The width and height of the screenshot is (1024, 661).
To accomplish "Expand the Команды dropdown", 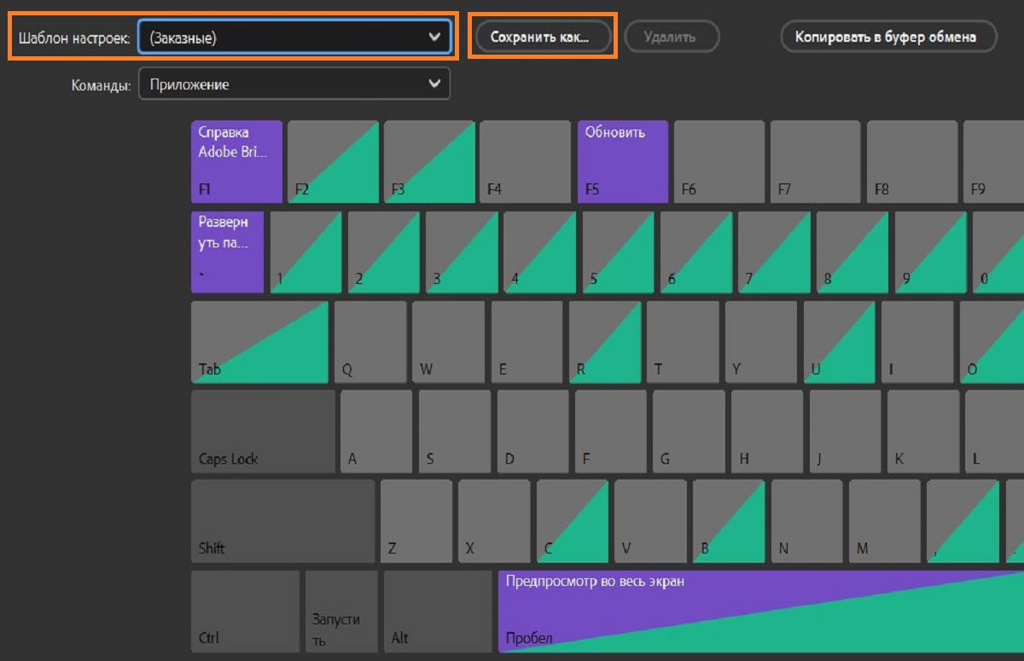I will (x=294, y=84).
